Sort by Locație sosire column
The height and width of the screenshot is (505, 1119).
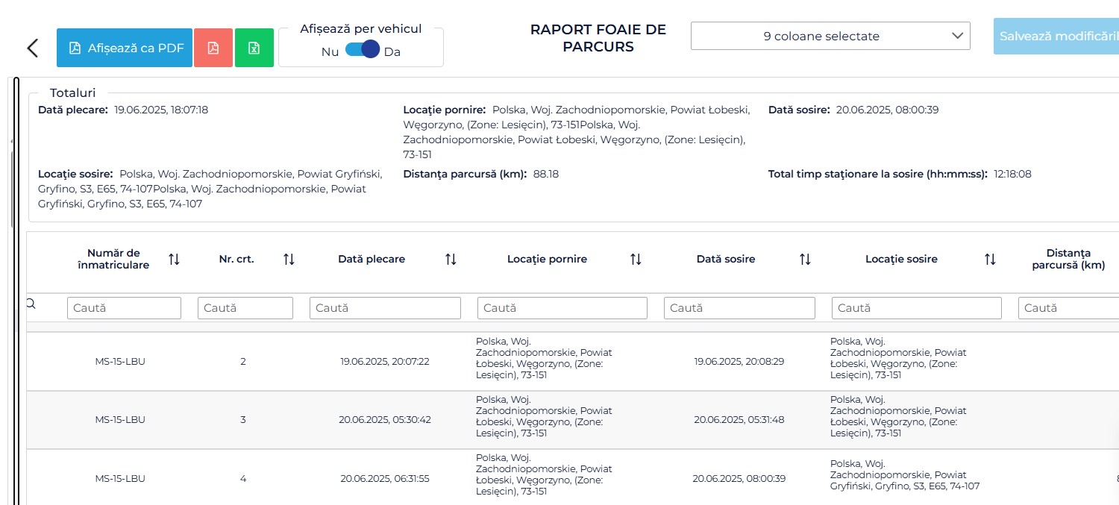[x=990, y=260]
